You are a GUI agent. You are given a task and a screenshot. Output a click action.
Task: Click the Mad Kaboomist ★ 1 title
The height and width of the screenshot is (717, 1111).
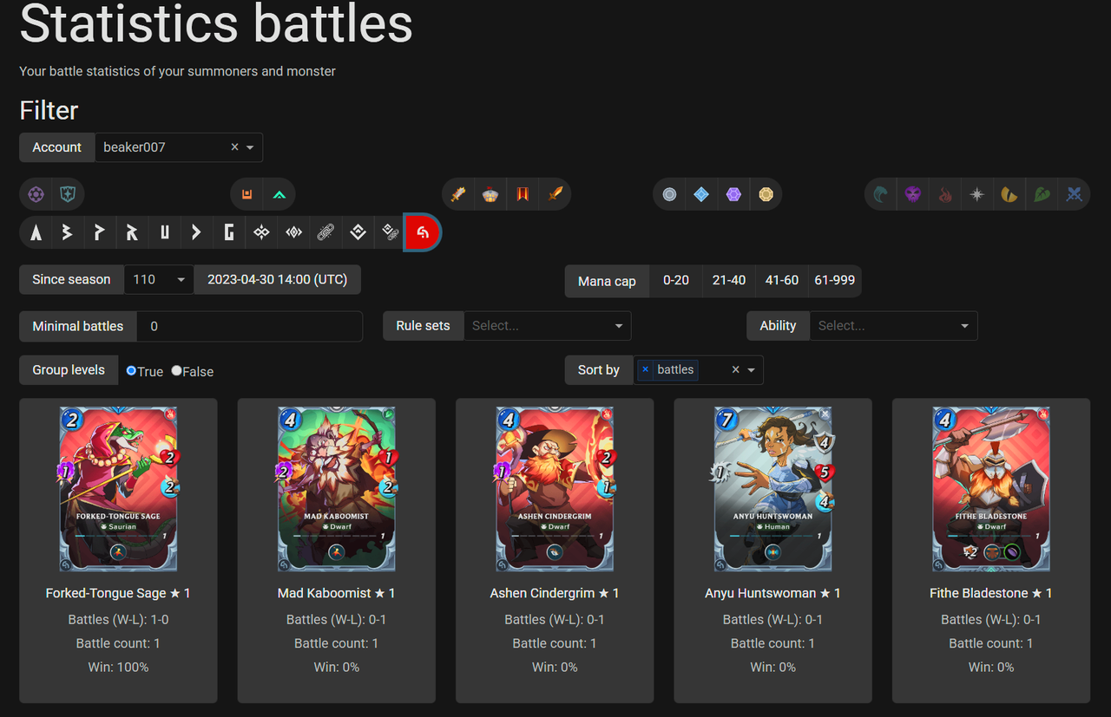click(x=337, y=594)
